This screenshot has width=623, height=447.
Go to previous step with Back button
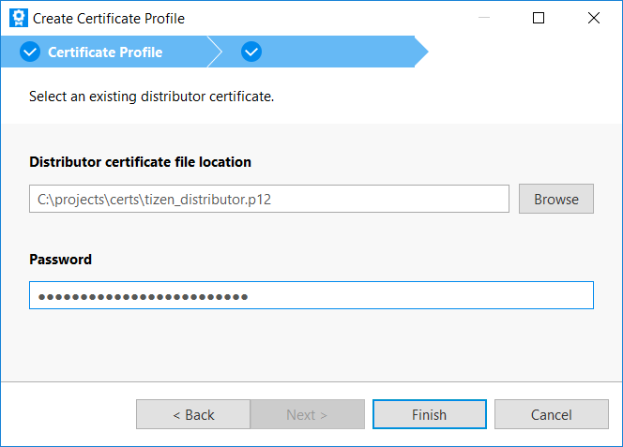(x=193, y=414)
